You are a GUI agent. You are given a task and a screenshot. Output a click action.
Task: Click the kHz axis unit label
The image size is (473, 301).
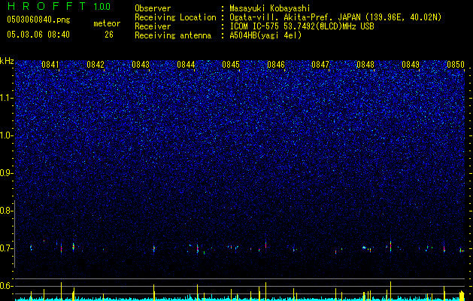(x=7, y=62)
